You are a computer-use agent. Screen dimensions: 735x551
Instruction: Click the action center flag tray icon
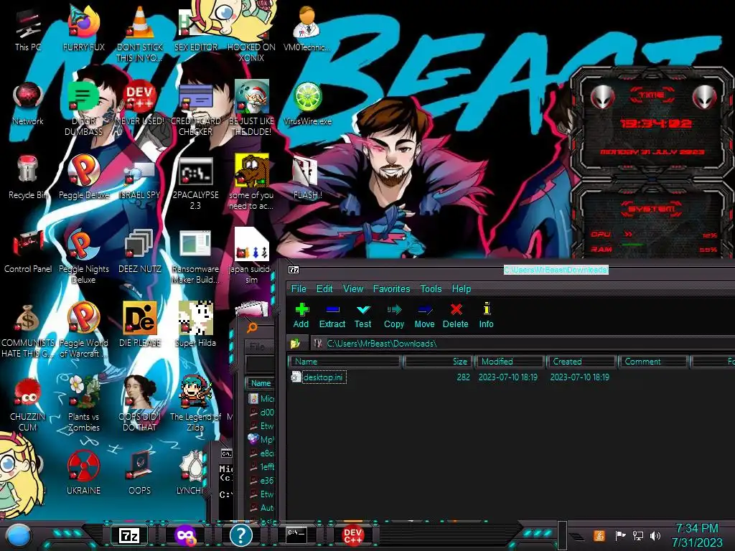pos(619,535)
